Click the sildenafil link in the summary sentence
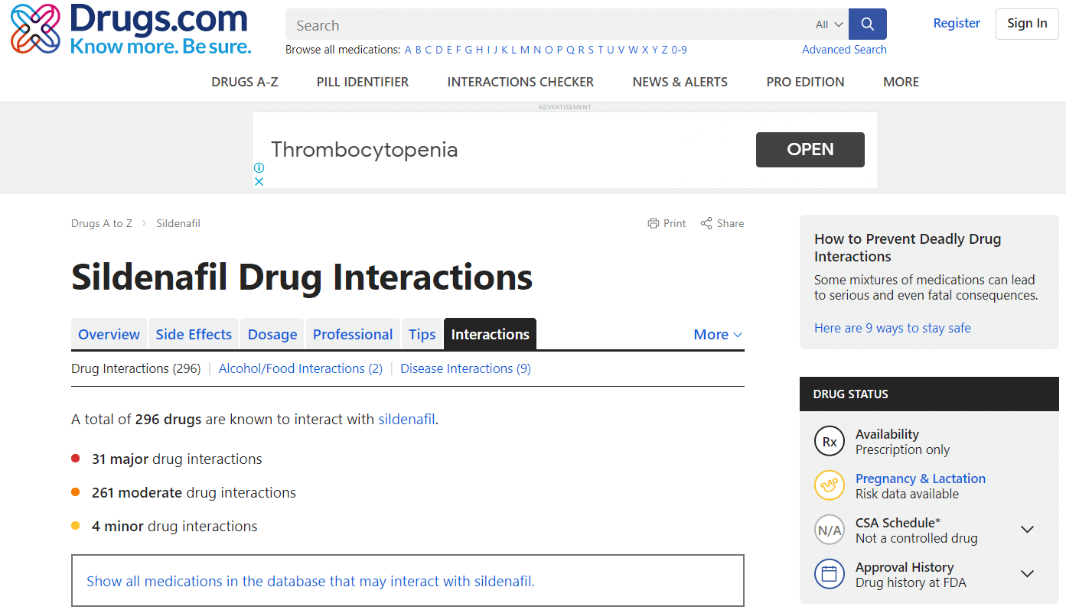The height and width of the screenshot is (613, 1066). (x=406, y=419)
